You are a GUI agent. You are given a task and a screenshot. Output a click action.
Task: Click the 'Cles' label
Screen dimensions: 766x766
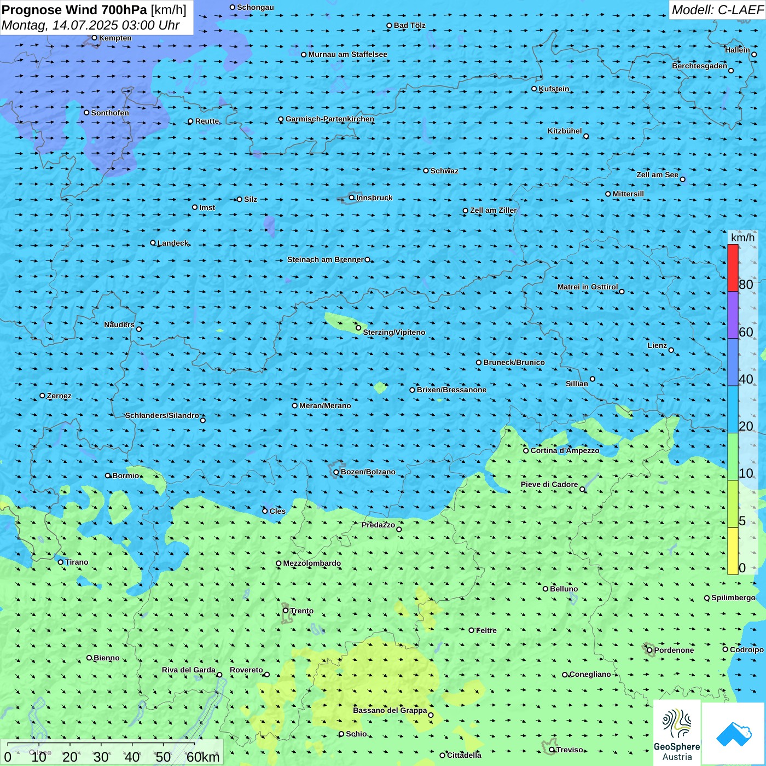pos(277,511)
